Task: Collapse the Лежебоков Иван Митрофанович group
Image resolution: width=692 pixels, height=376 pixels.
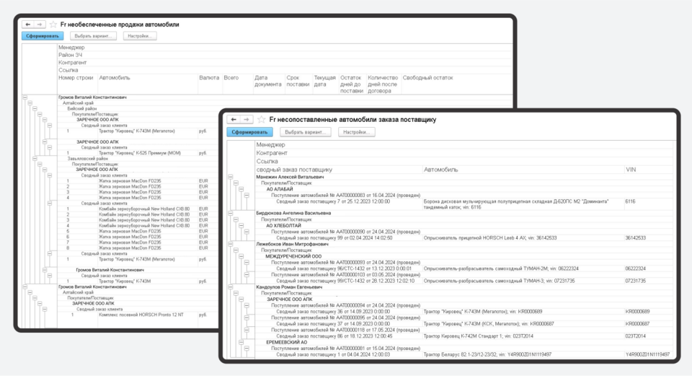Action: (x=230, y=245)
